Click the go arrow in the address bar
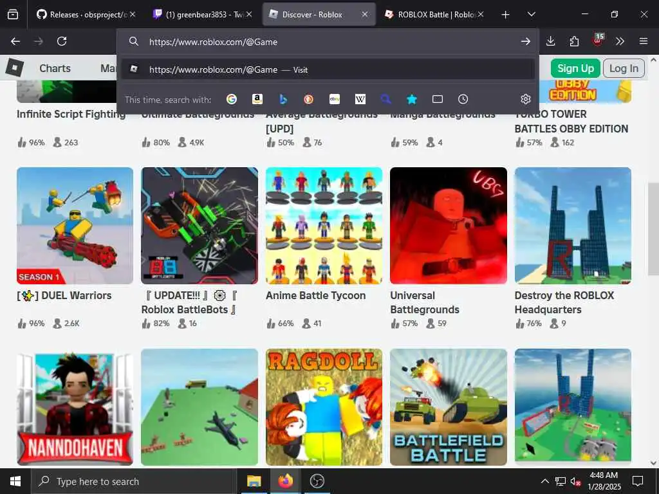Viewport: 659px width, 494px height. 525,42
